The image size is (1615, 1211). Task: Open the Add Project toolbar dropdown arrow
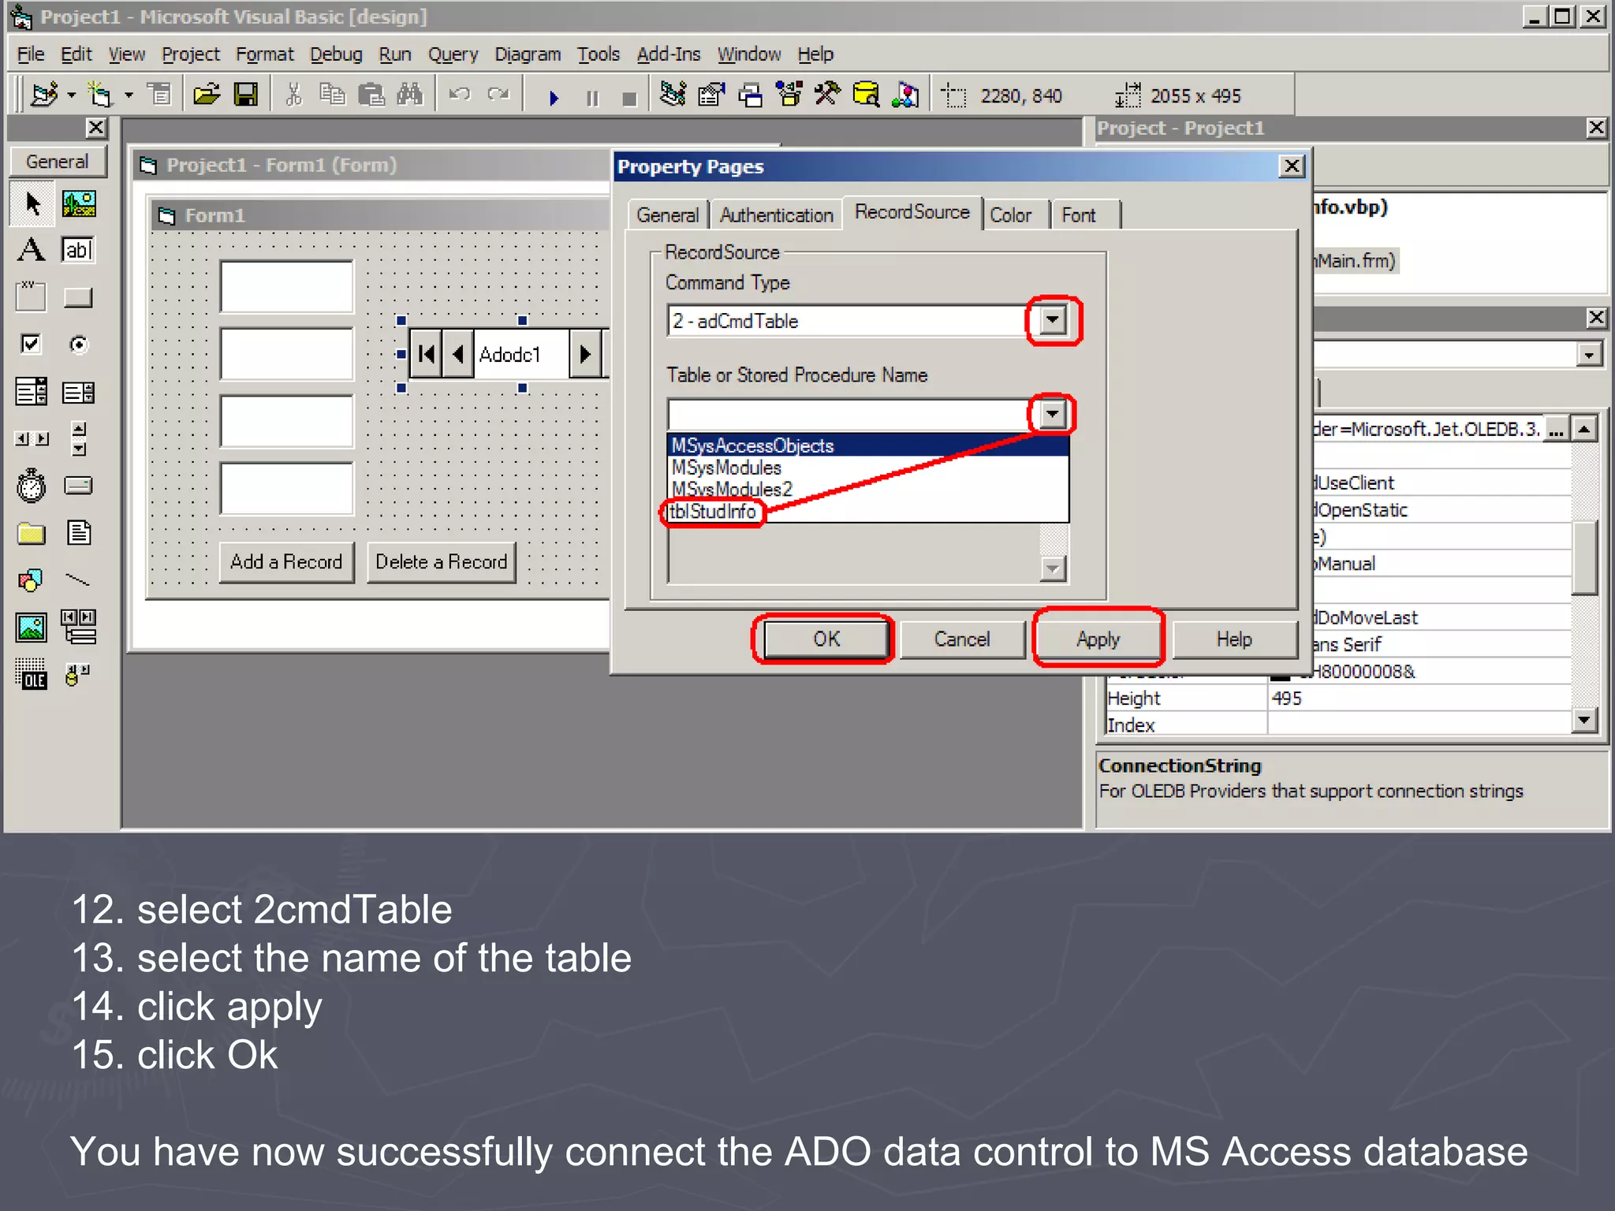72,95
